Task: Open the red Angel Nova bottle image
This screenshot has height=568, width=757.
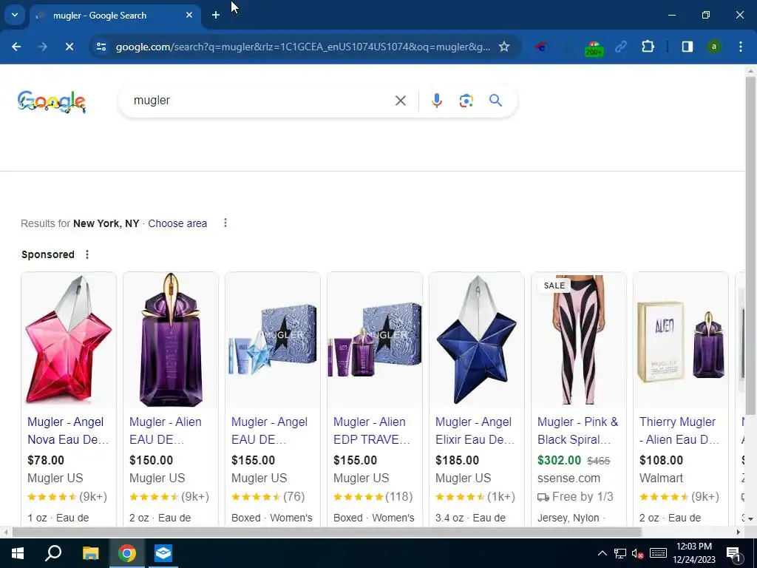Action: (69, 340)
